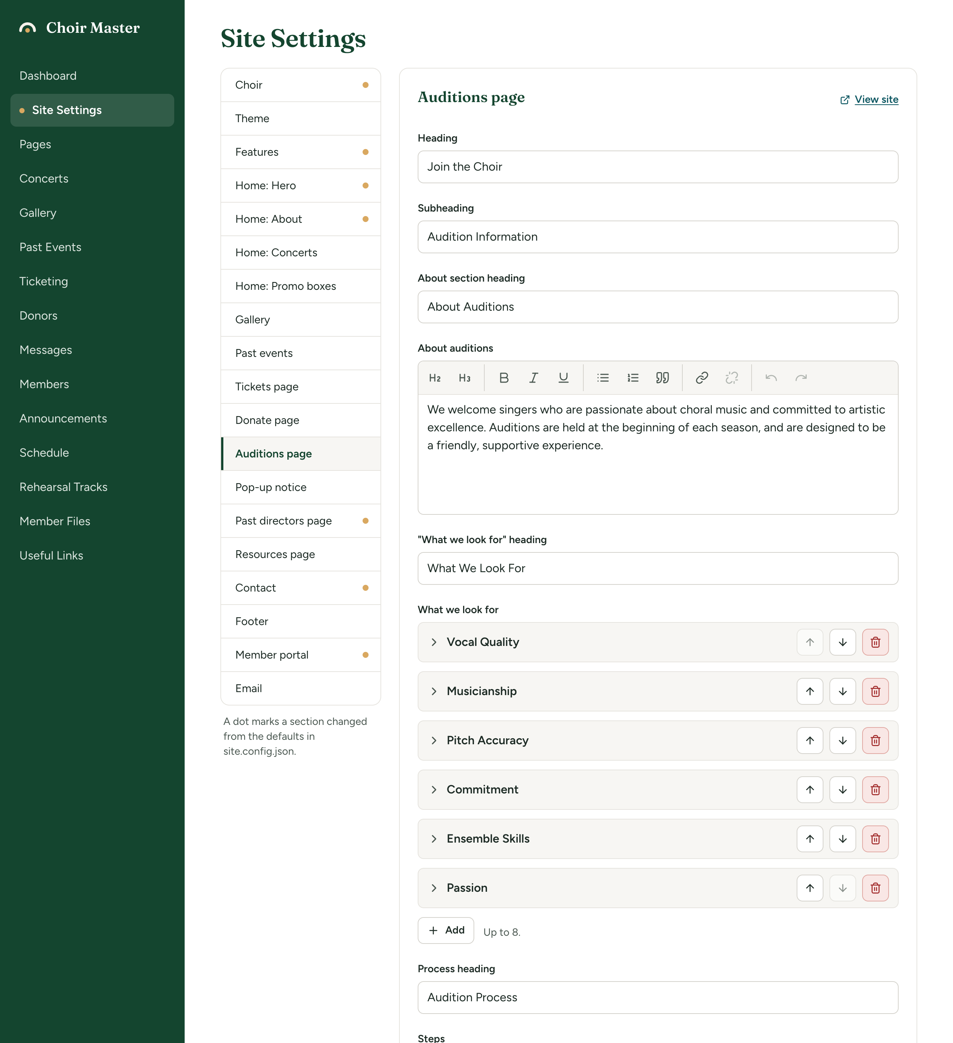Toggle underline formatting in editor toolbar
953x1043 pixels.
point(563,378)
